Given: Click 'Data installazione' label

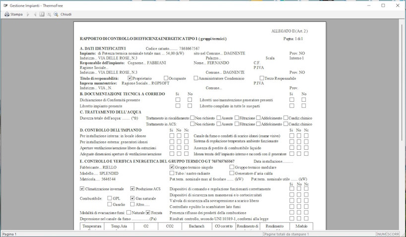Looking at the screenshot, I should (x=273, y=161).
